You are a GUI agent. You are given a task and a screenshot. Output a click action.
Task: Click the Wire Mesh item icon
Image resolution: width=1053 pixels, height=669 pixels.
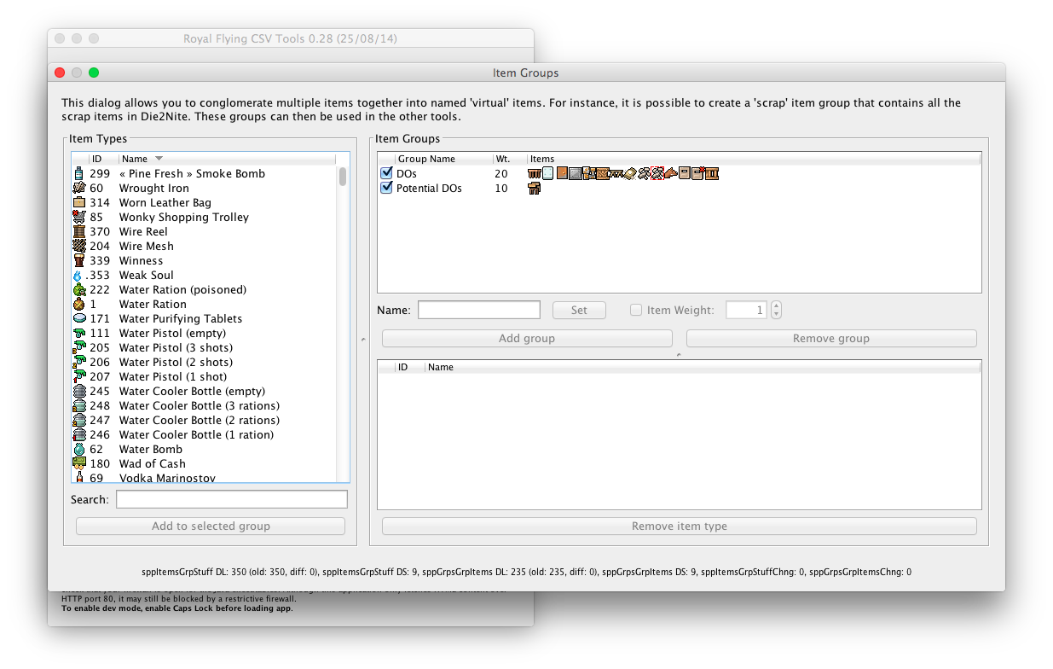tap(79, 246)
